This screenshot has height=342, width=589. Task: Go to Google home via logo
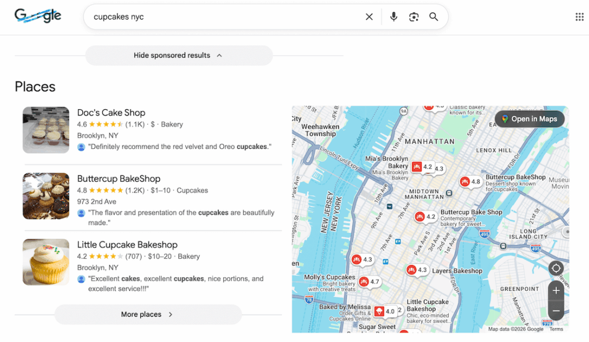[38, 16]
